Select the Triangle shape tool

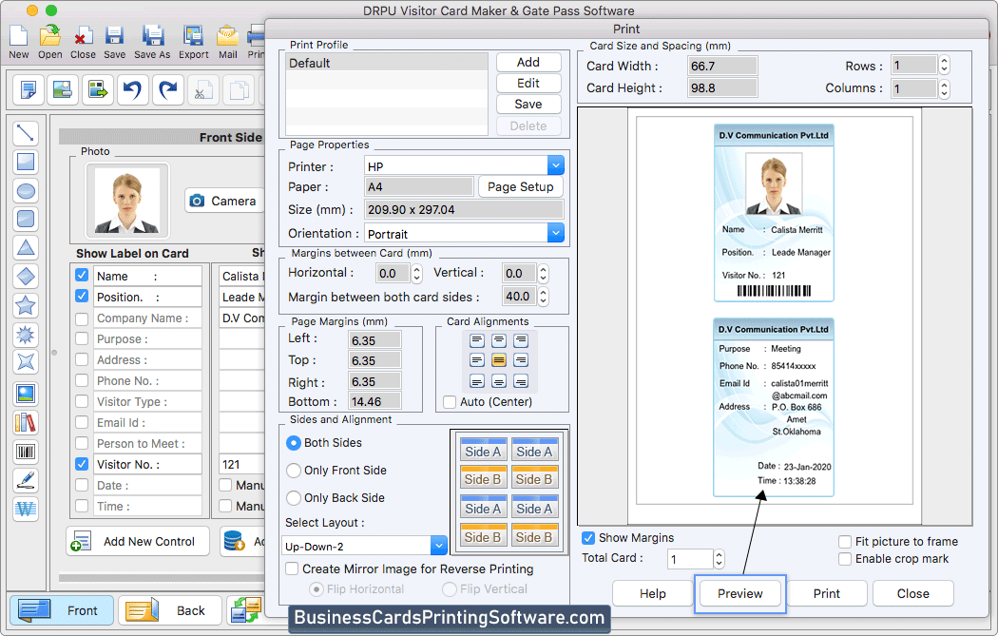(26, 248)
